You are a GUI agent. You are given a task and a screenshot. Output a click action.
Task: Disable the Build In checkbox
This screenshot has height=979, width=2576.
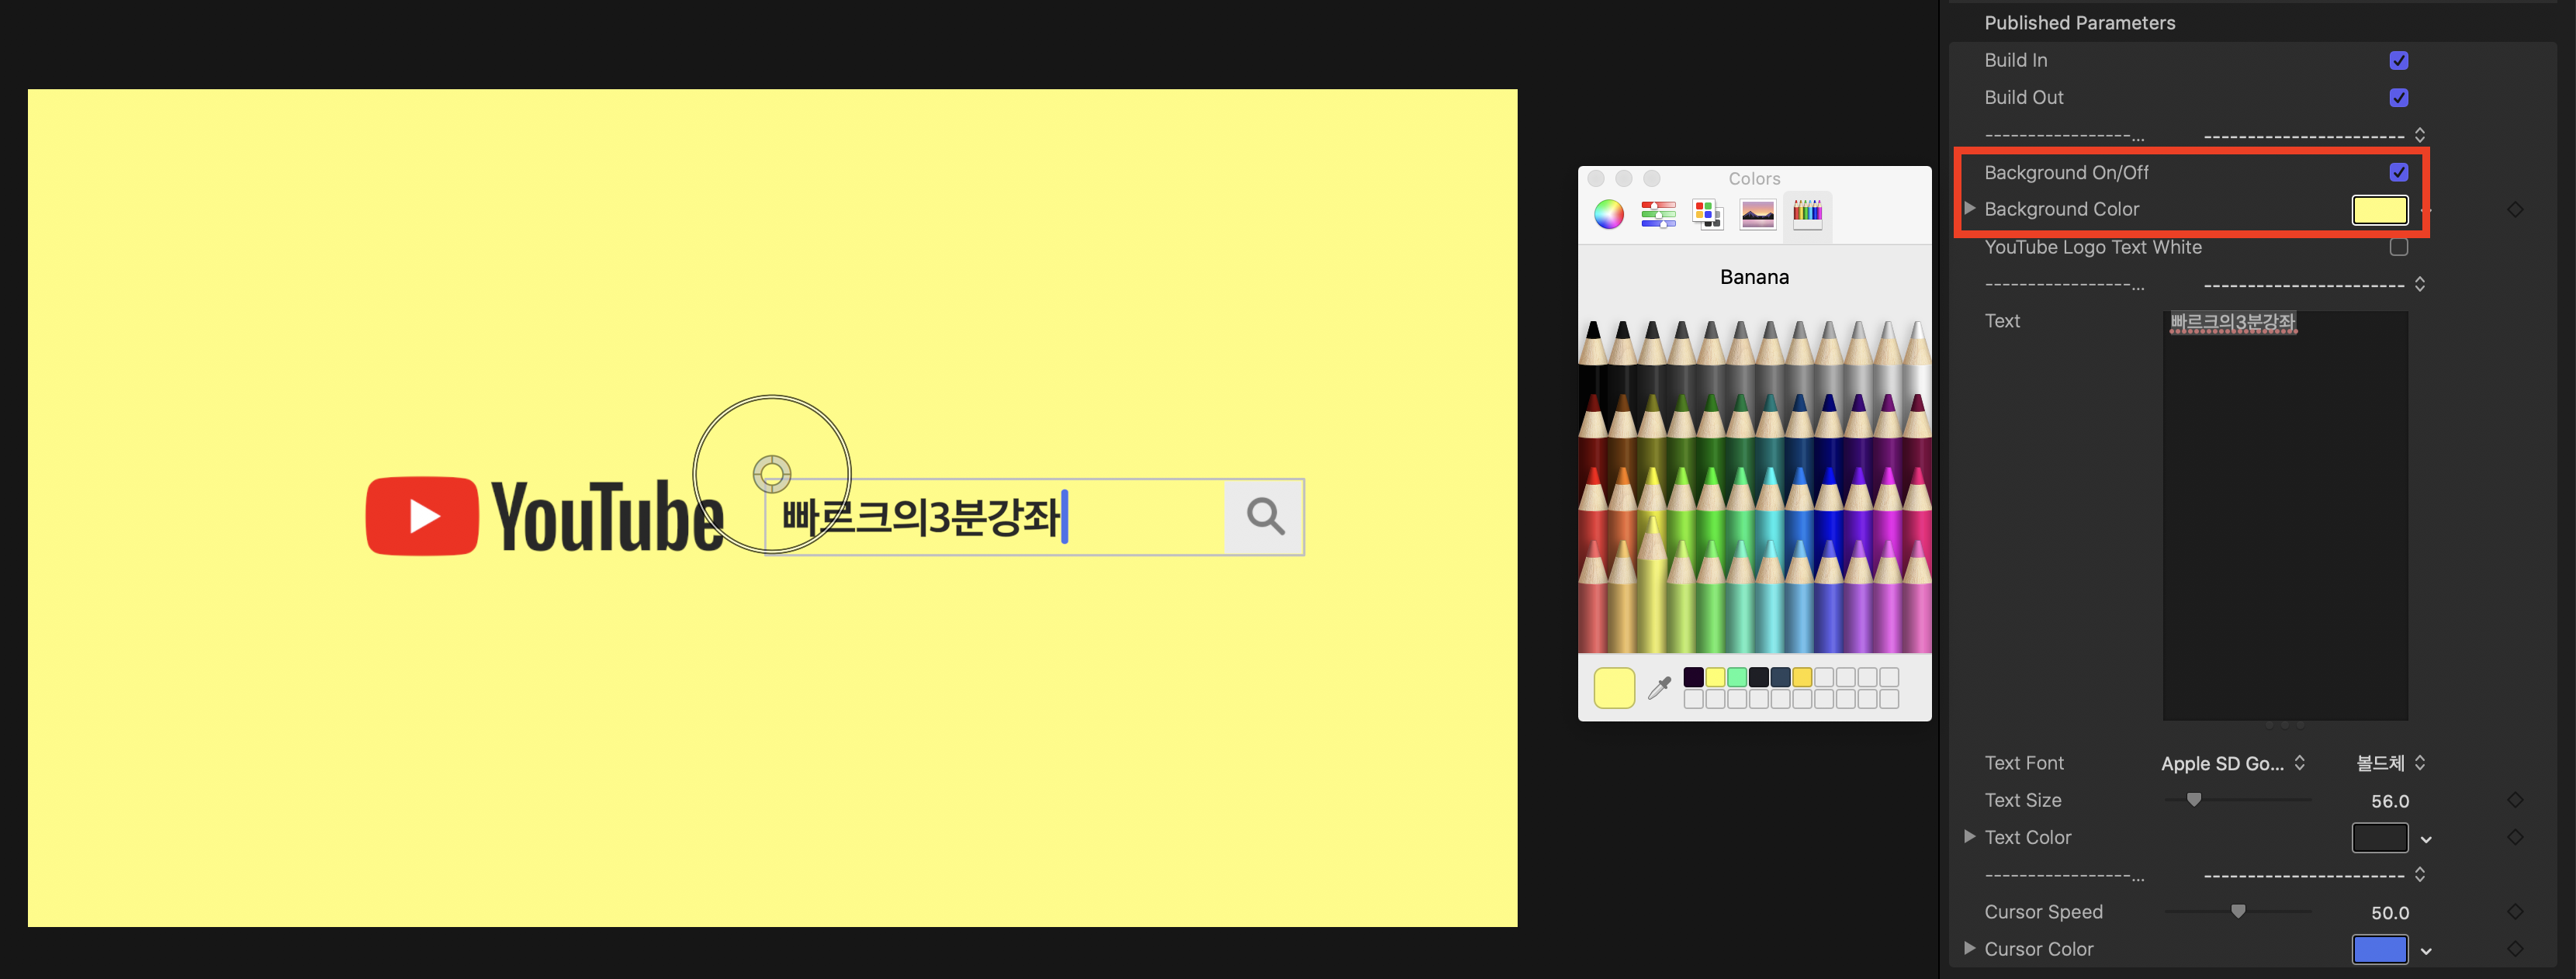click(x=2398, y=61)
